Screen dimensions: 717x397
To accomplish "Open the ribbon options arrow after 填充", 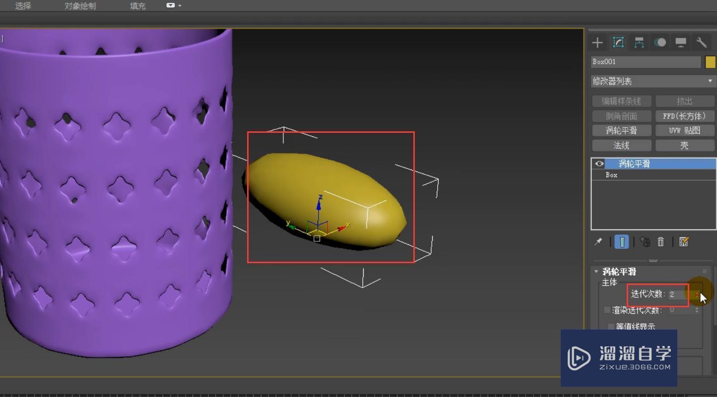I will 180,5.
